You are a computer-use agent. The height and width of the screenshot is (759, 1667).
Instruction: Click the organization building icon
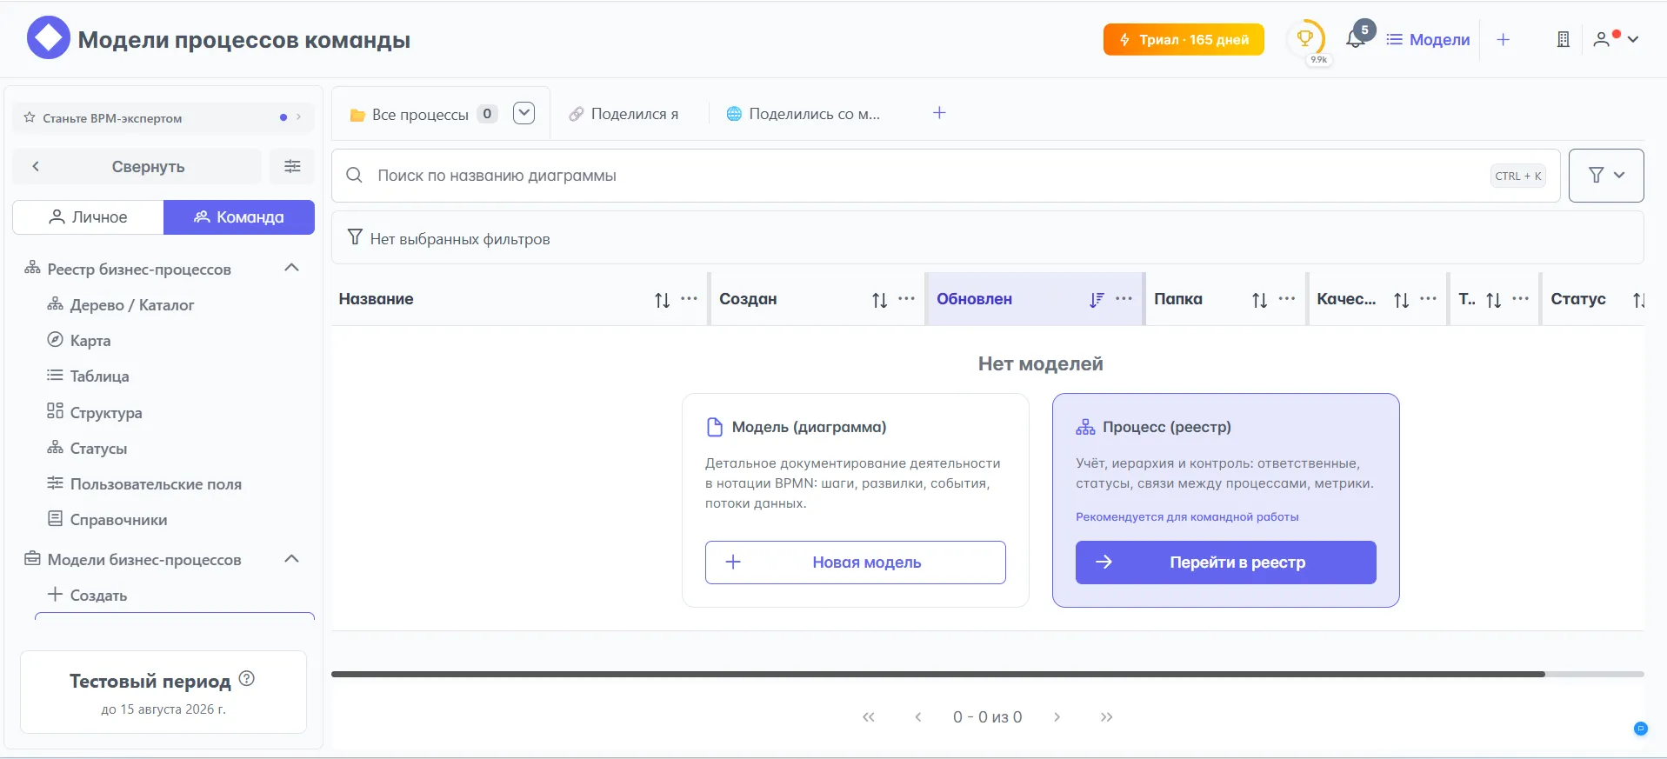click(x=1563, y=39)
